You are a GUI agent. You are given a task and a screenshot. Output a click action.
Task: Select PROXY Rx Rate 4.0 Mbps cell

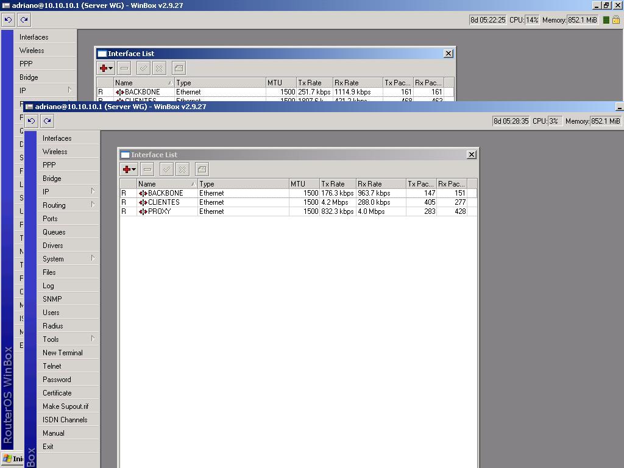[381, 211]
